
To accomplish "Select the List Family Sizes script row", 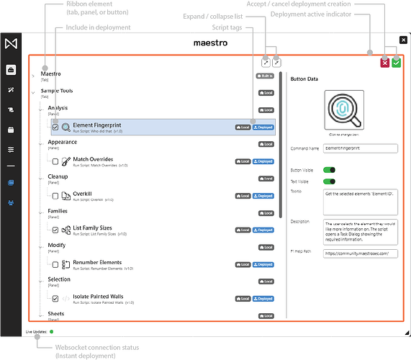I will coord(163,230).
